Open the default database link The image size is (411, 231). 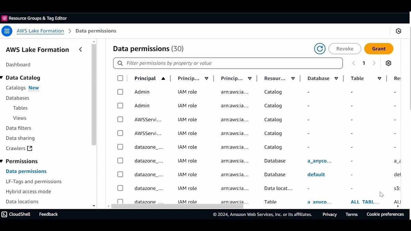click(316, 174)
